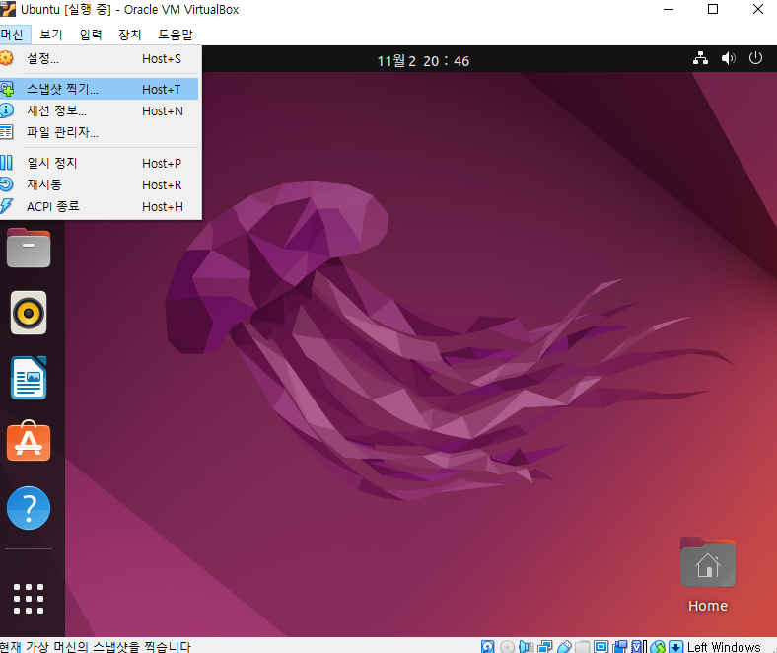Open 파일 관리자... from the menu

pos(100,132)
